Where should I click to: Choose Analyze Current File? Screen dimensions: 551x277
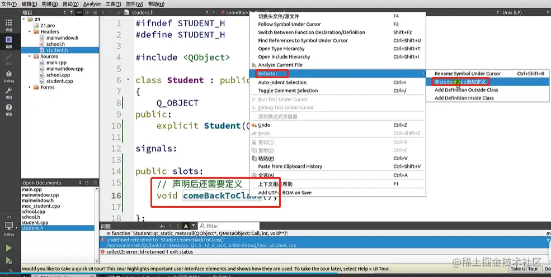(x=338, y=65)
